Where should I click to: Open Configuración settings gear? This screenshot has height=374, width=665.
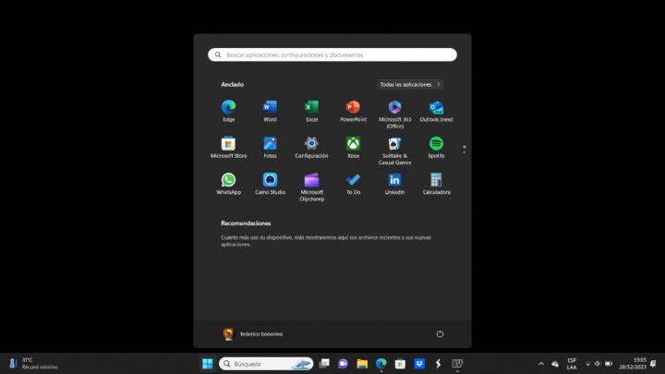(x=312, y=148)
